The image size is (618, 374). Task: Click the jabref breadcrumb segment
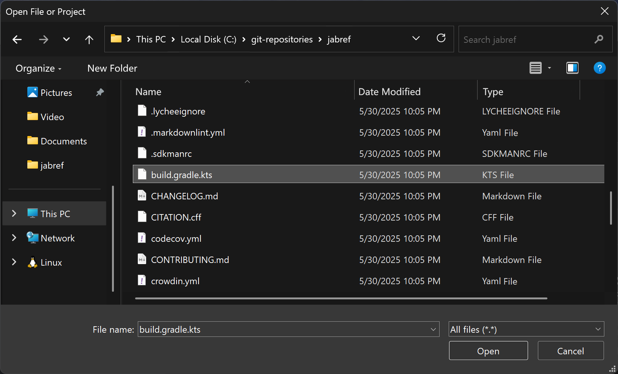[x=339, y=39]
